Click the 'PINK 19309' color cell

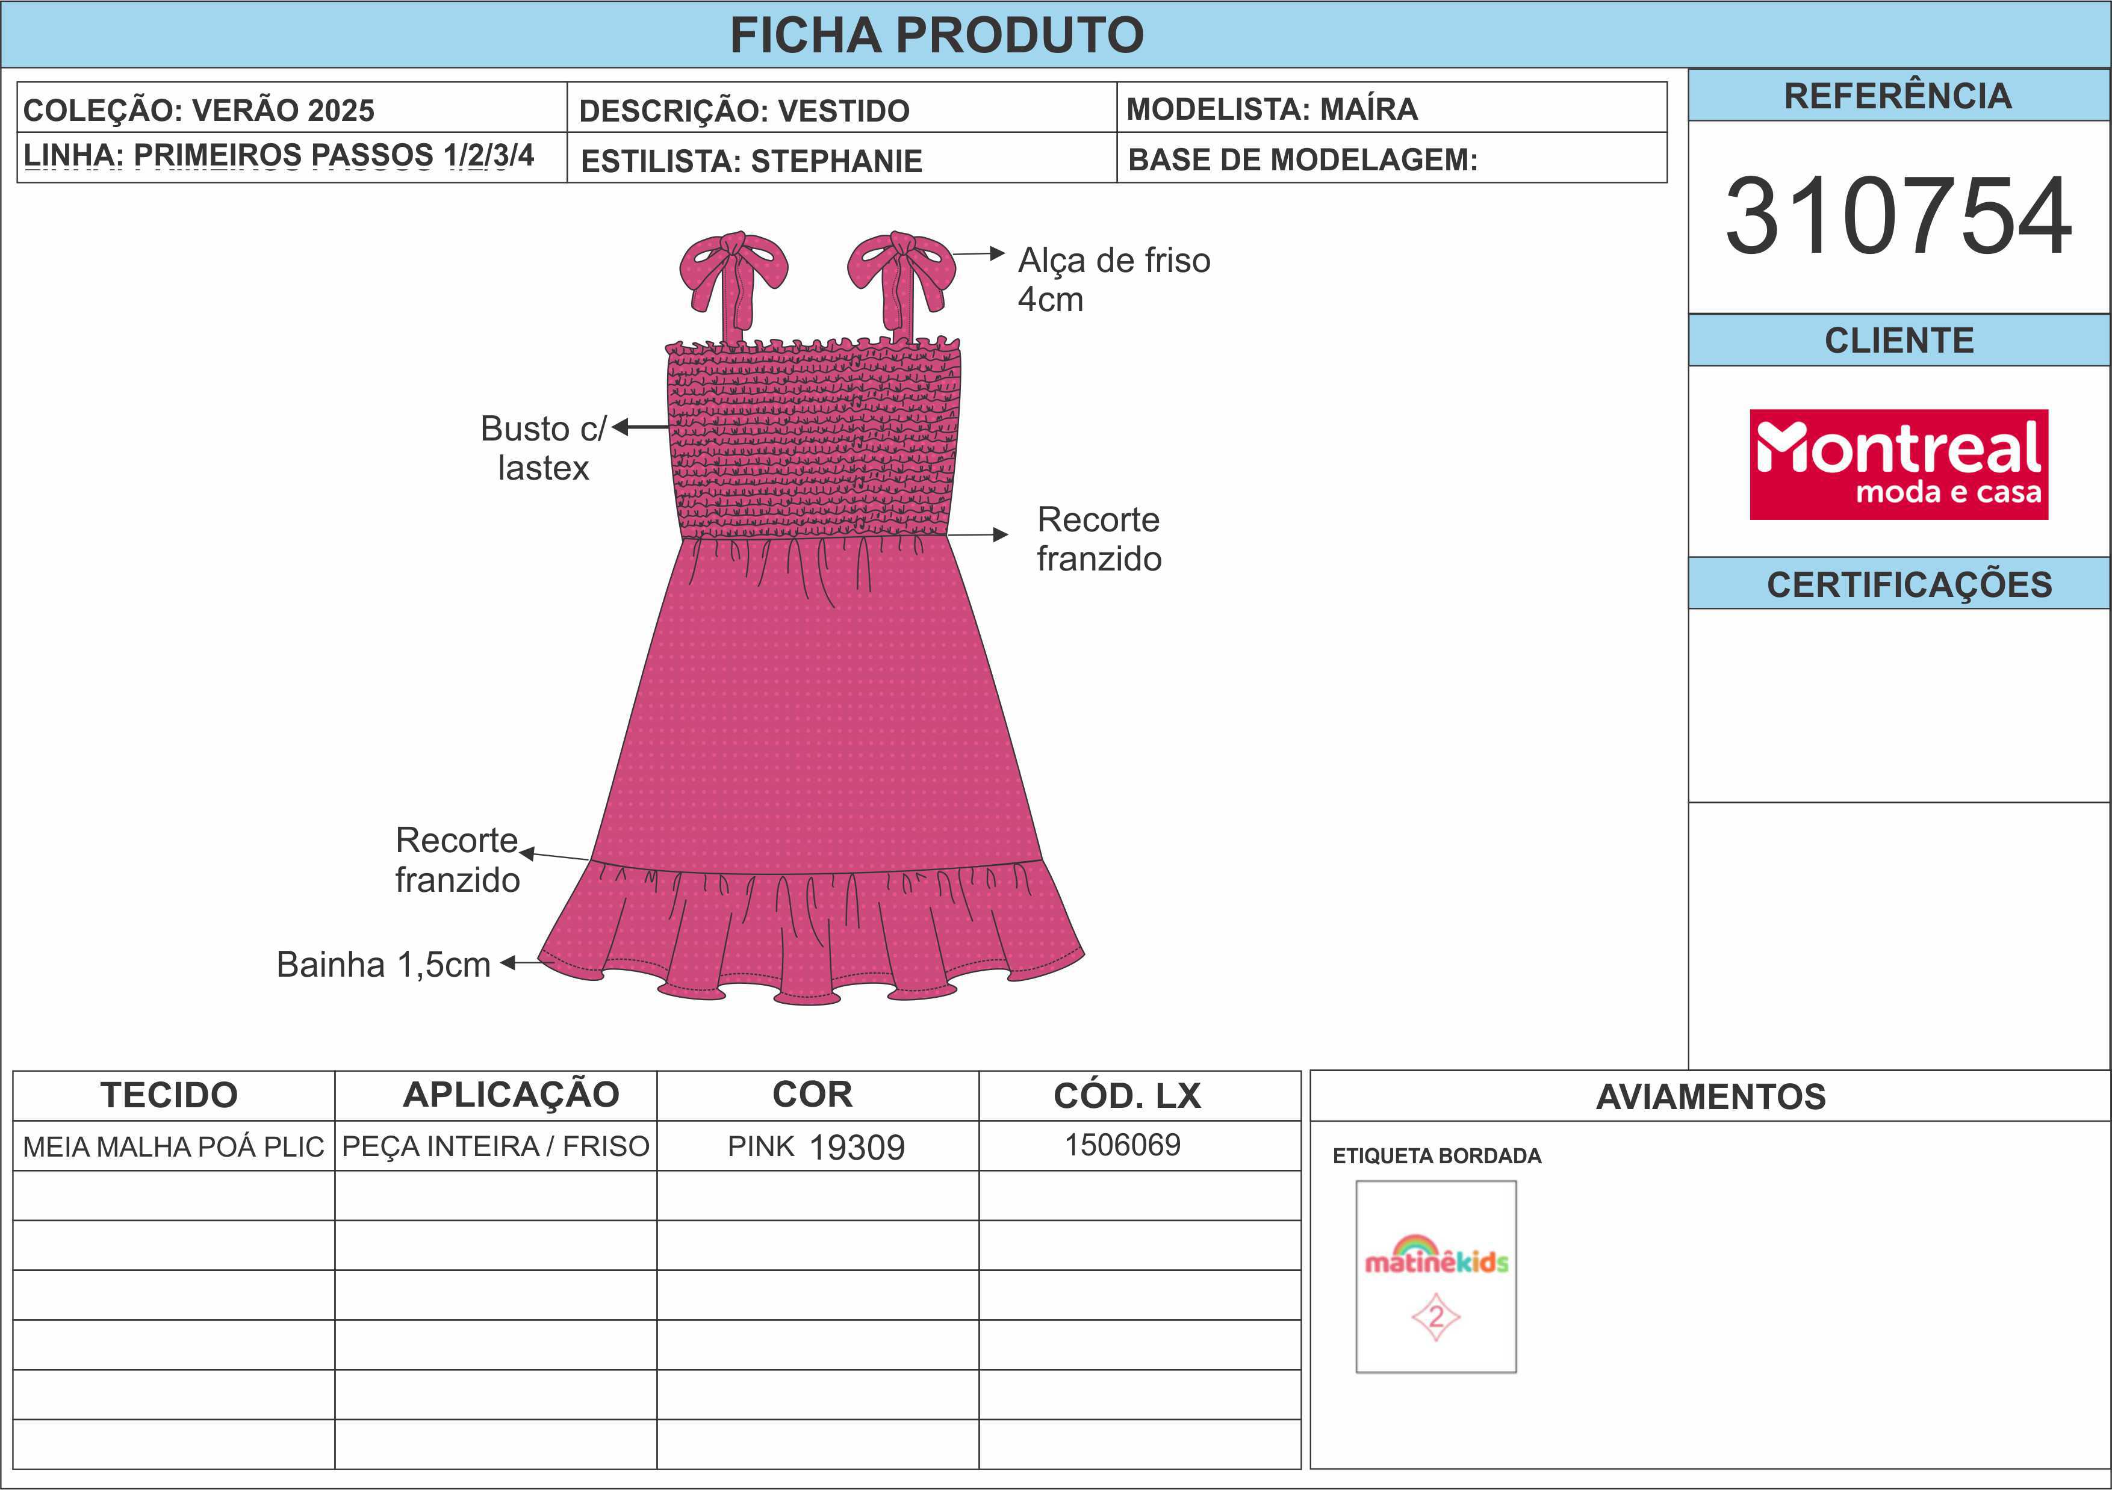click(816, 1146)
